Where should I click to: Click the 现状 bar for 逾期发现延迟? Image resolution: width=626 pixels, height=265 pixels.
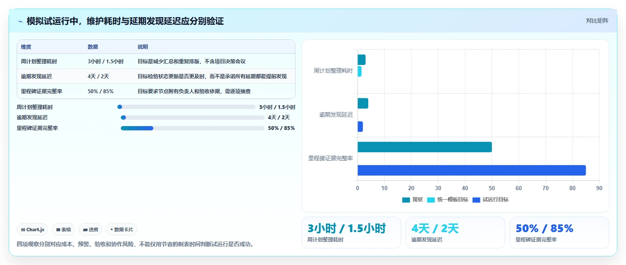pyautogui.click(x=363, y=103)
